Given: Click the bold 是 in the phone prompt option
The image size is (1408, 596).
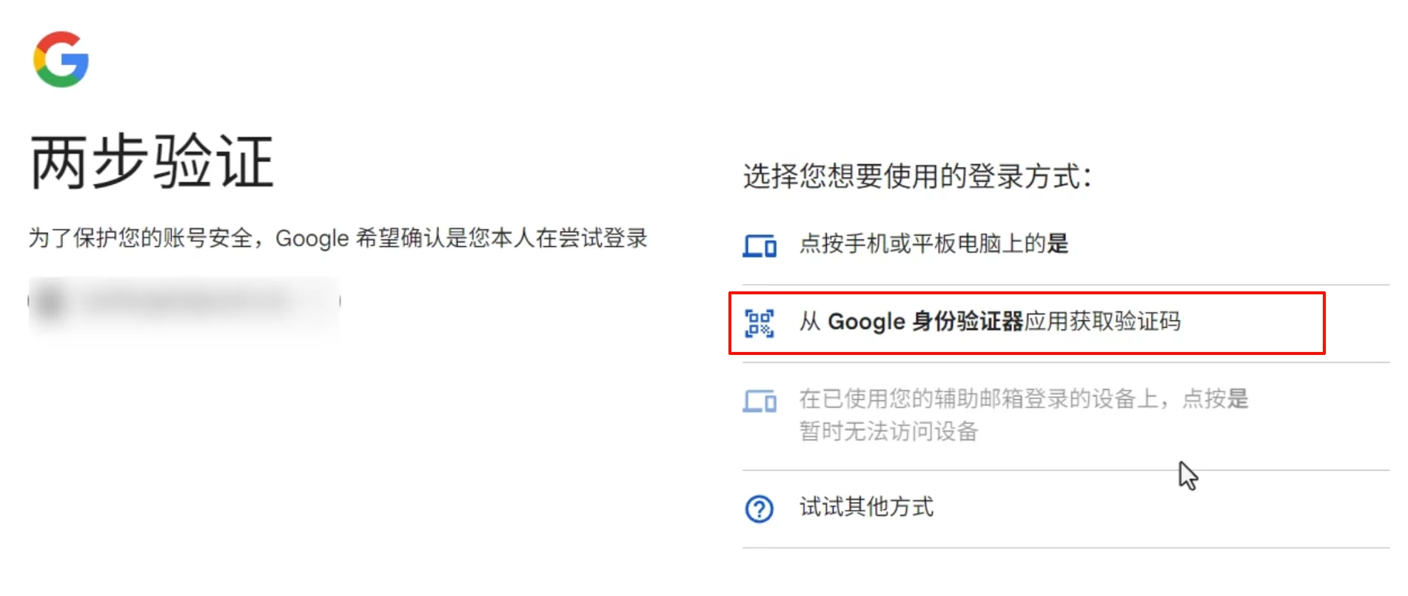Looking at the screenshot, I should pyautogui.click(x=1058, y=244).
